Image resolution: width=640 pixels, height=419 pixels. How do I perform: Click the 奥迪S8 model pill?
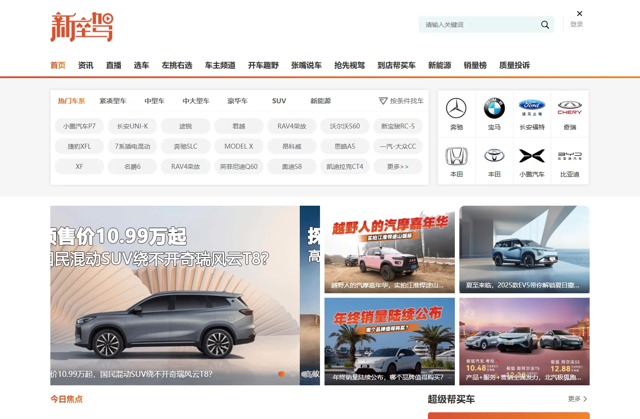tap(292, 167)
